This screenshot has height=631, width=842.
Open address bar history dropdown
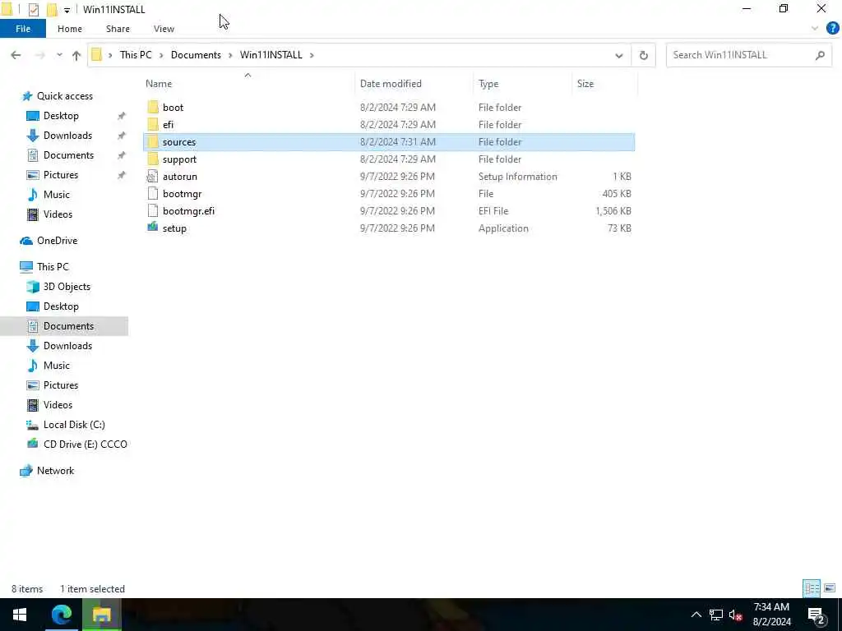618,55
